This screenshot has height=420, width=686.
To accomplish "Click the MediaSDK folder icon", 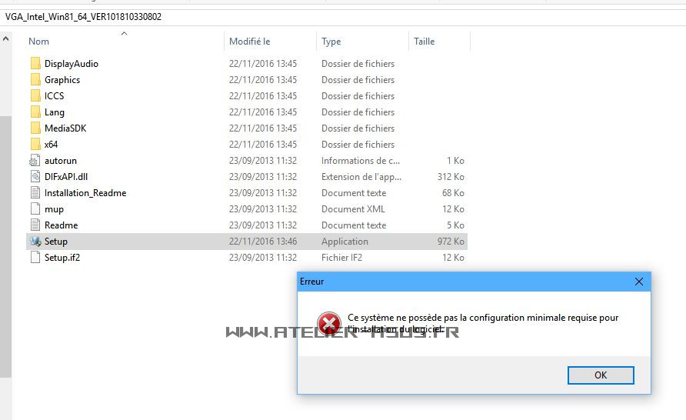I will (x=35, y=128).
